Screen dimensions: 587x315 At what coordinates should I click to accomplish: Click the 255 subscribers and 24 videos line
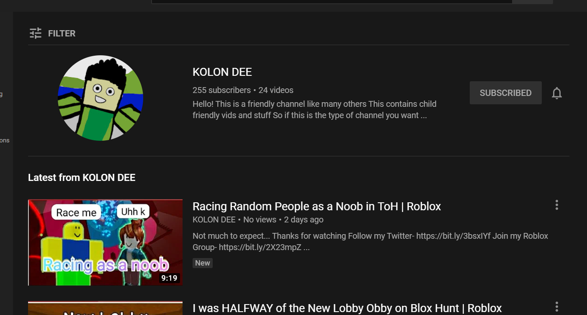(x=243, y=90)
